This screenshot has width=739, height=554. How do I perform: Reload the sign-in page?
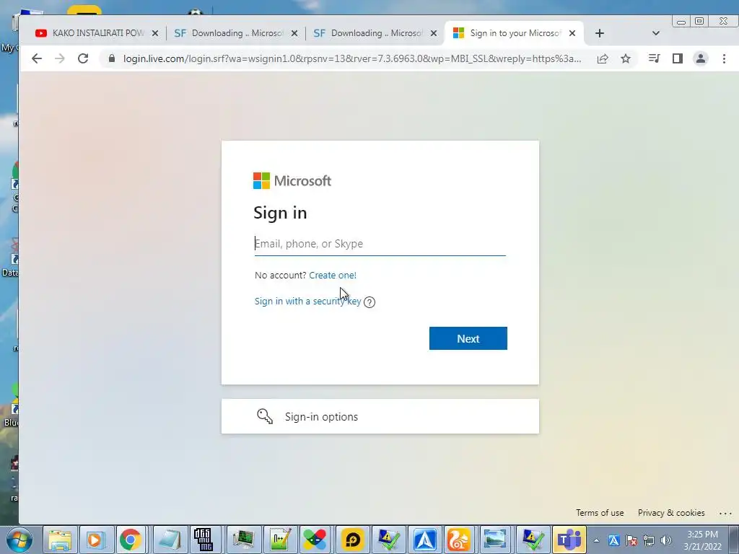[x=83, y=58]
